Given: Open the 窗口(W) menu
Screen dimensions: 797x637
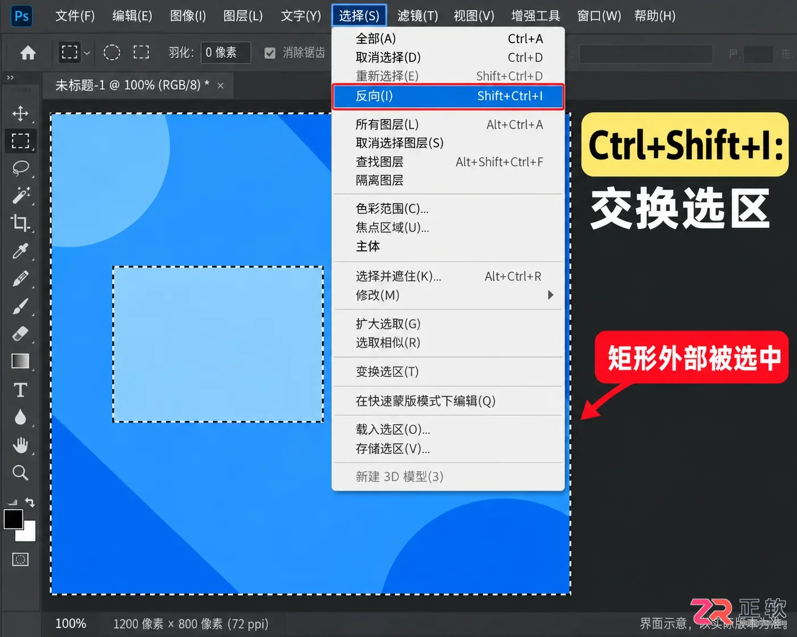Looking at the screenshot, I should tap(599, 16).
